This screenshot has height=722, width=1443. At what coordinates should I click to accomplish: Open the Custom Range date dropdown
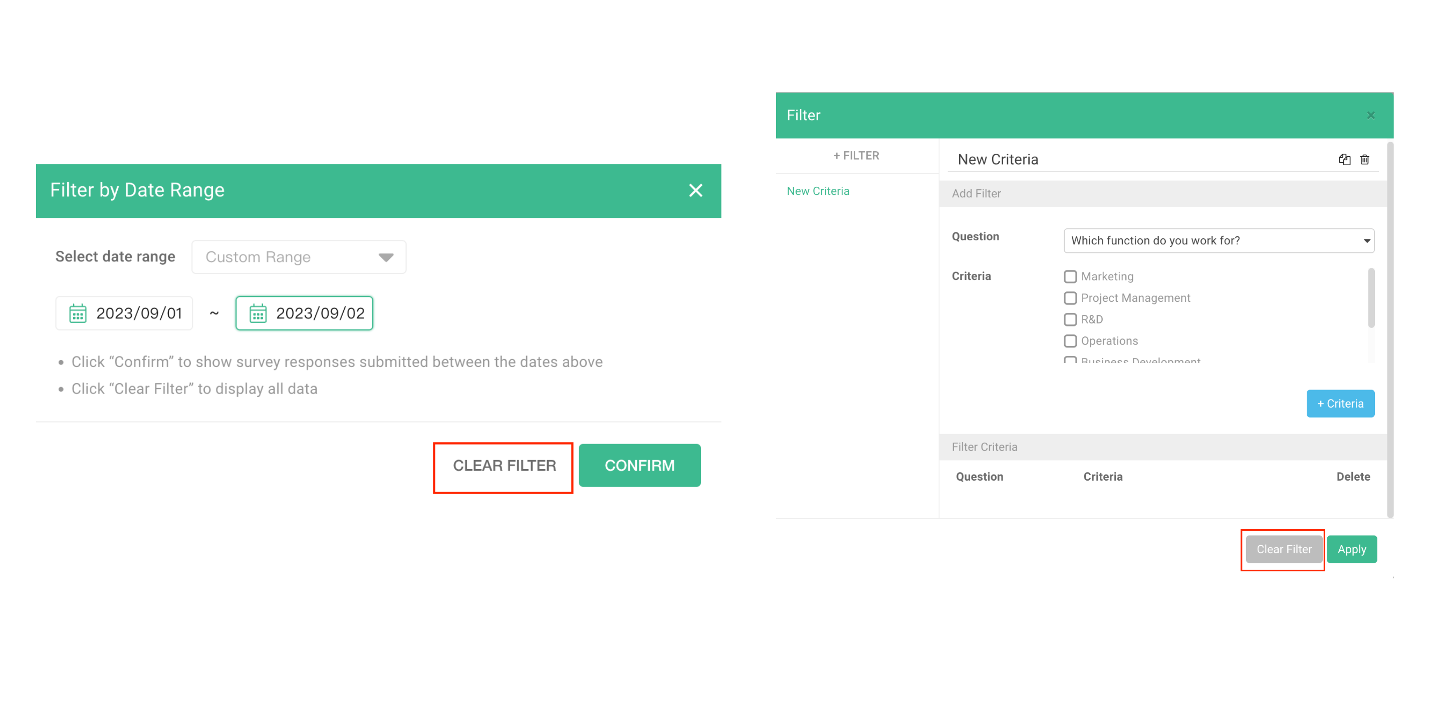point(298,257)
